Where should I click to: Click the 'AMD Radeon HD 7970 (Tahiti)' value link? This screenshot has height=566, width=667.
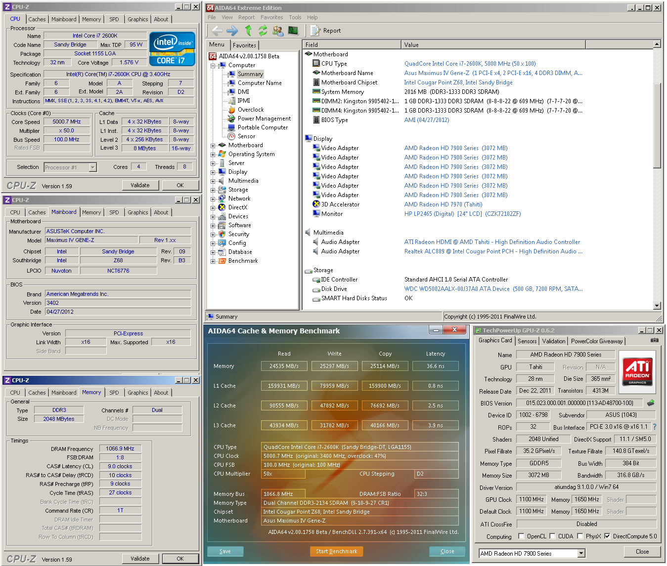443,204
